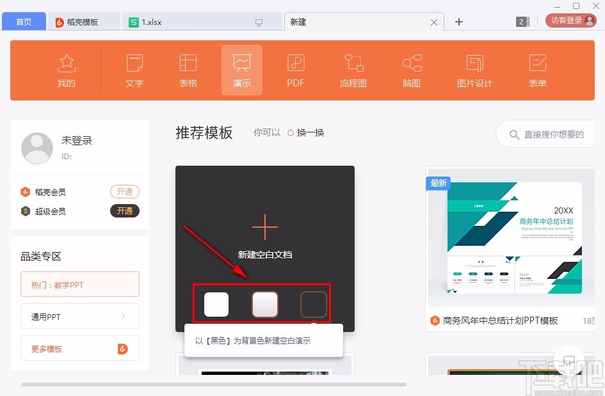This screenshot has width=605, height=396.
Task: Switch to the 首页 tab
Action: pos(24,20)
